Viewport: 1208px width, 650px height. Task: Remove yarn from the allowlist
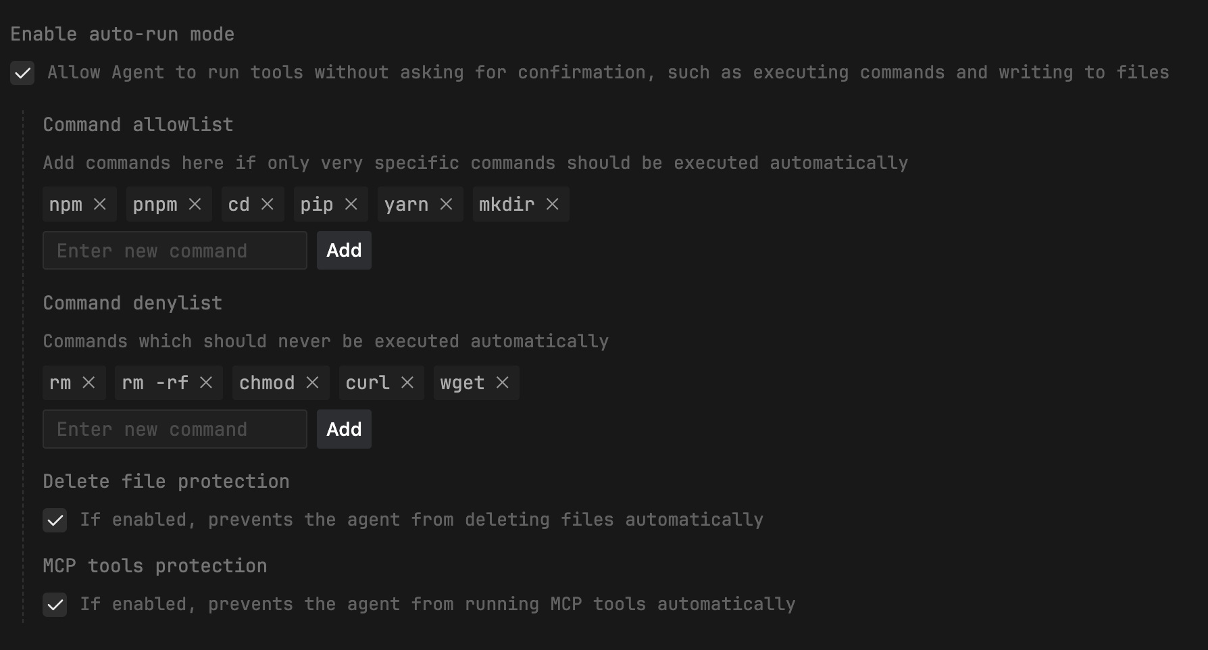(x=446, y=204)
